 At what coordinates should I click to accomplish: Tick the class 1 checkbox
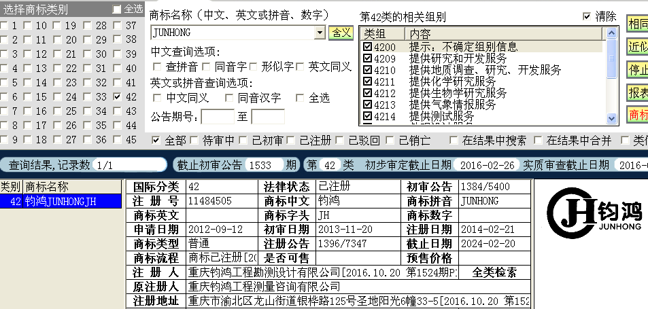[4, 26]
